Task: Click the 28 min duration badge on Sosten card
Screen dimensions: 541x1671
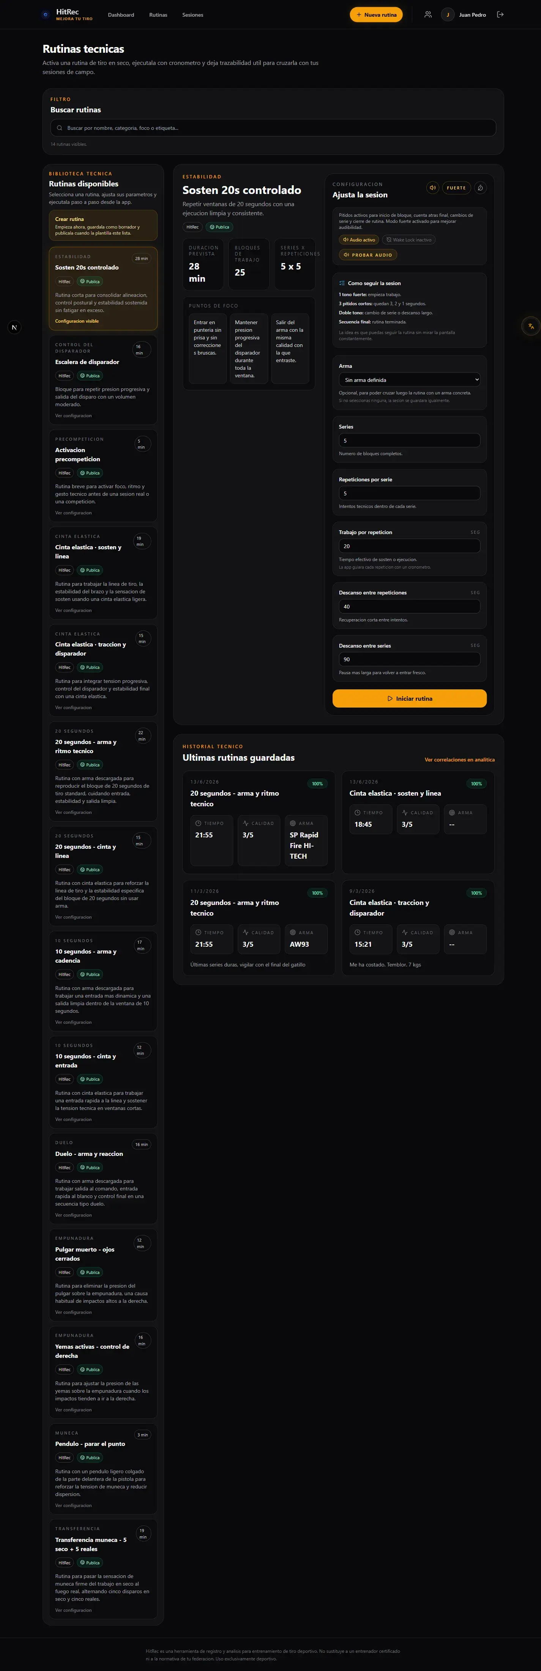Action: 141,258
